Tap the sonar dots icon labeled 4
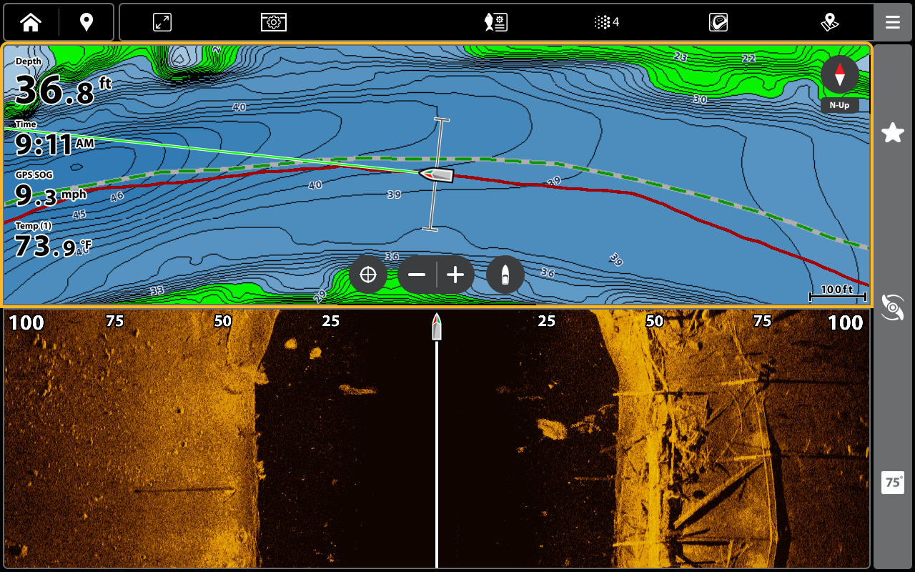Screen dimensions: 915x572 (x=606, y=22)
